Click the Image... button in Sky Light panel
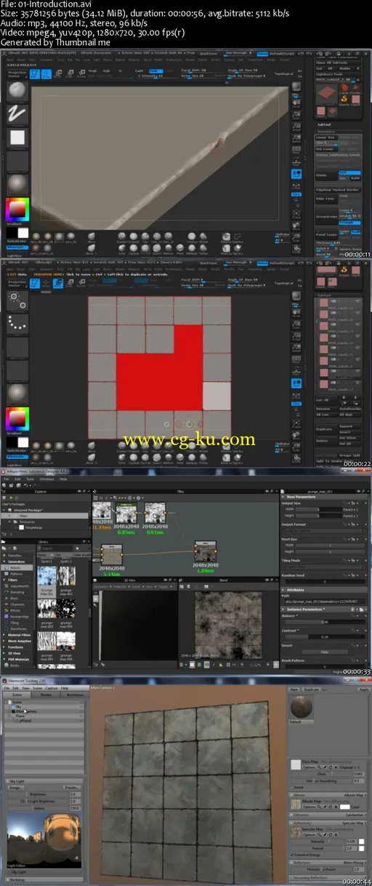Screen dimensions: 372x886 16,787
